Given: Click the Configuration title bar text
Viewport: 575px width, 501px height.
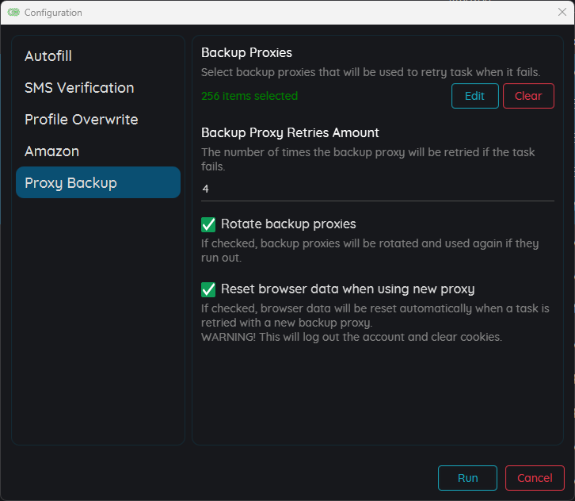Looking at the screenshot, I should [x=53, y=13].
